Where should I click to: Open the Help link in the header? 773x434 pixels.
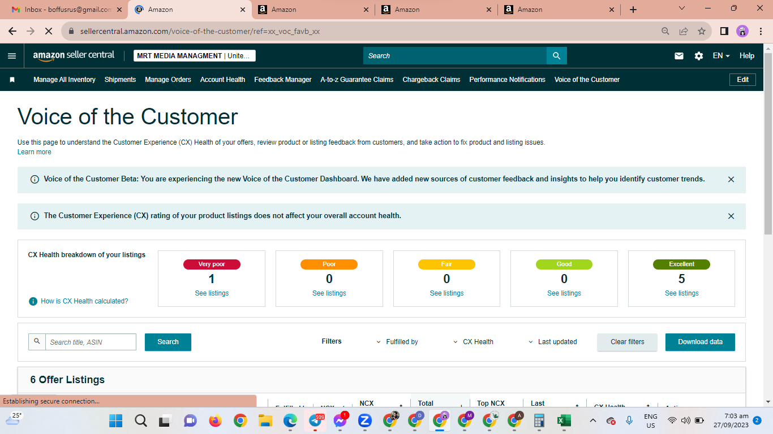tap(747, 56)
